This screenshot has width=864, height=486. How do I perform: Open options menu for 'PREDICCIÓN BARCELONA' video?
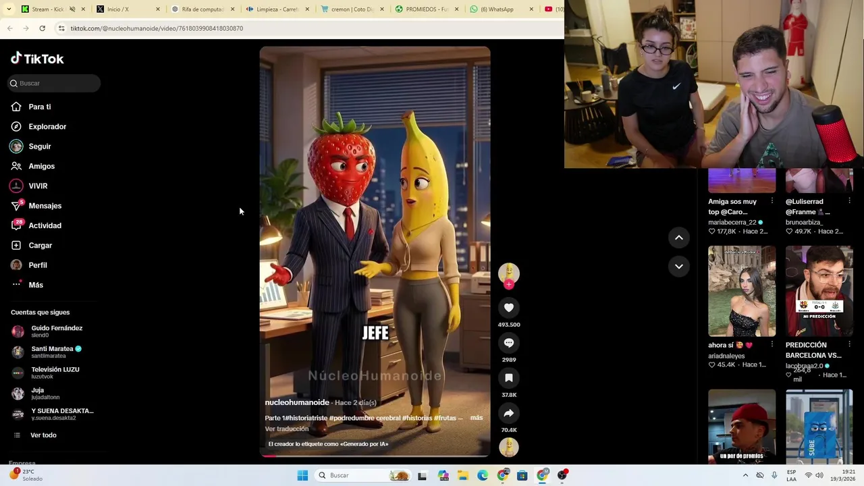(x=850, y=345)
